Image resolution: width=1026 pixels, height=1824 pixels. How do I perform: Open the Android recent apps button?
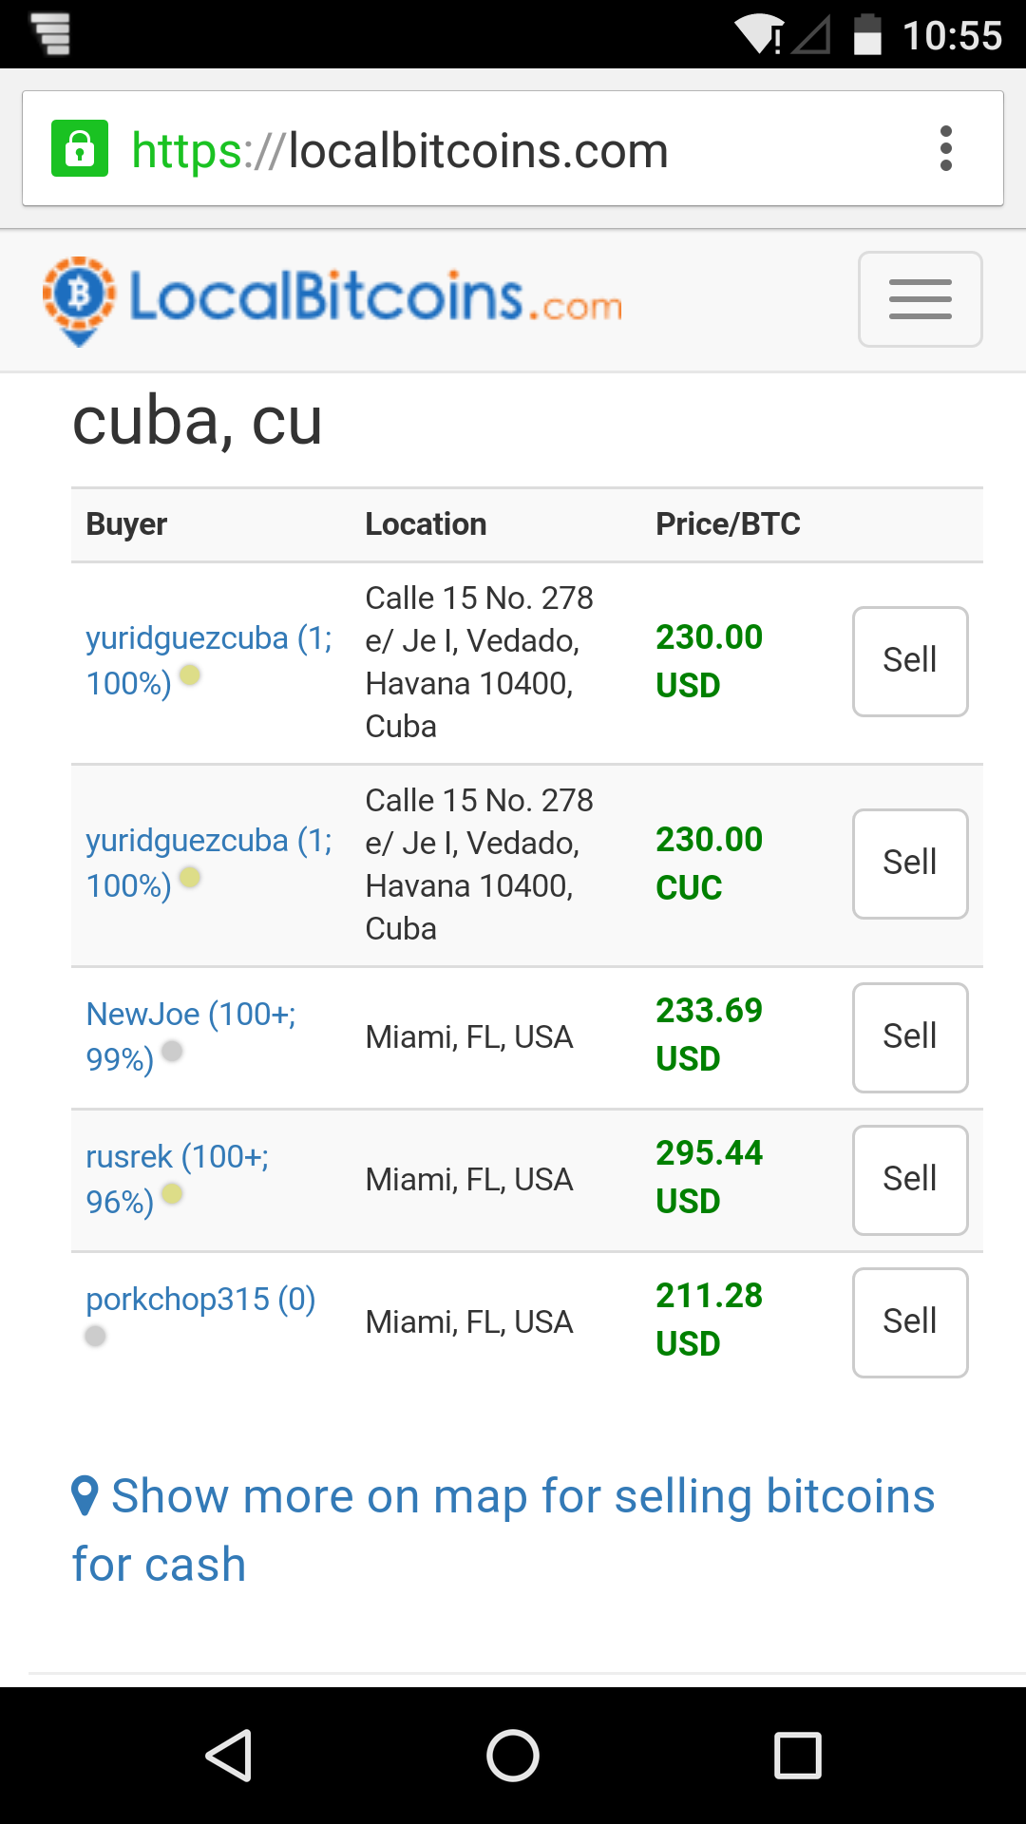[797, 1755]
